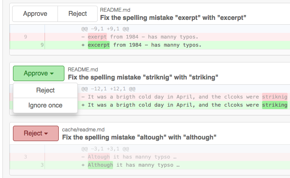Open the green Approve dropdown for striknig fix

(x=38, y=73)
